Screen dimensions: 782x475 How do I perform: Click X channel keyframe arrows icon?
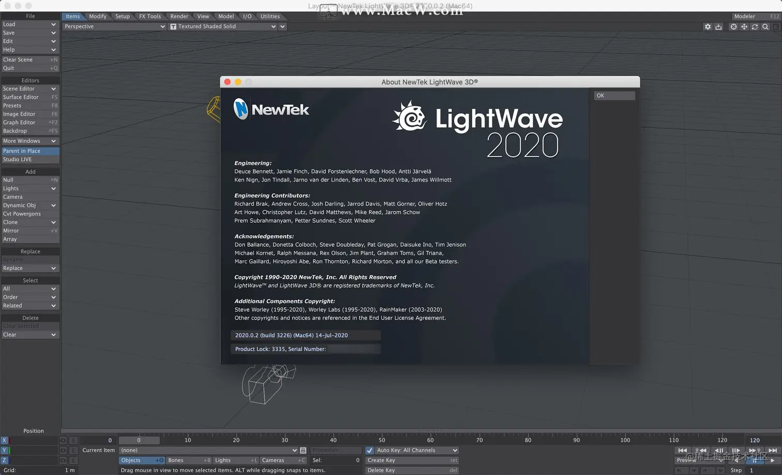pos(63,440)
